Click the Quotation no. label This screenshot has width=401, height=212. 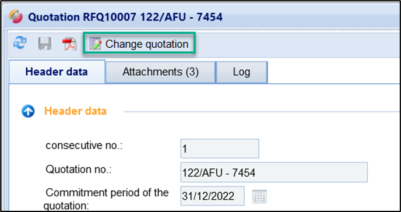79,169
